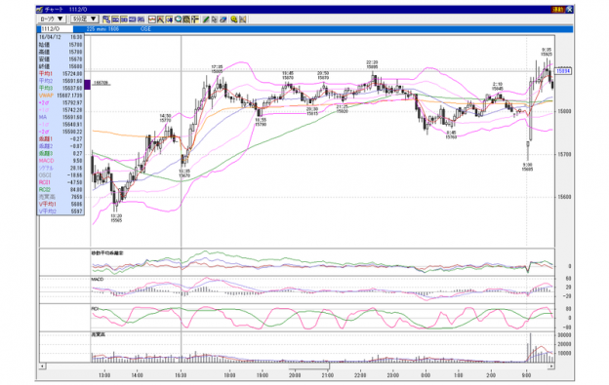The height and width of the screenshot is (385, 609).
Task: Select the magnifier zoom tool icon
Action: pos(179,19)
